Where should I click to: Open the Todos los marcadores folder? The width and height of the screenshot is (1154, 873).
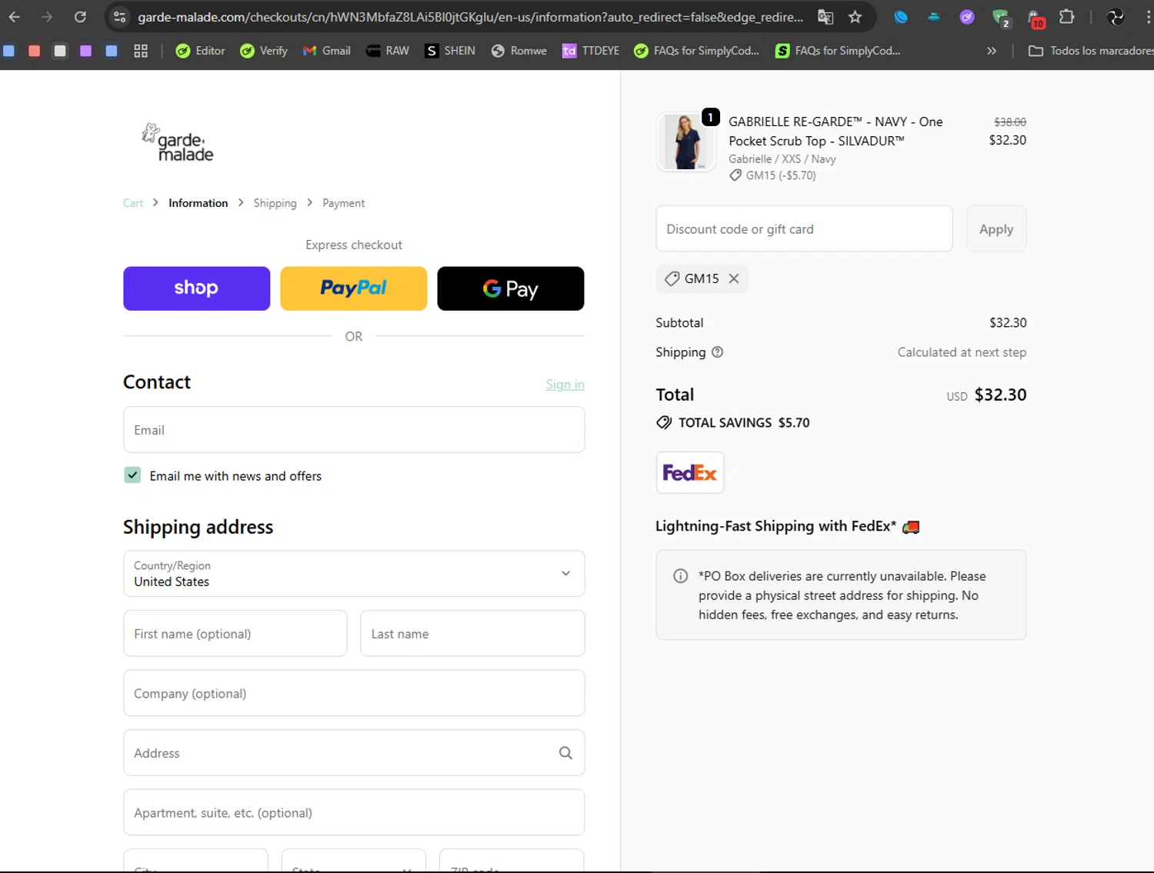(x=1091, y=51)
